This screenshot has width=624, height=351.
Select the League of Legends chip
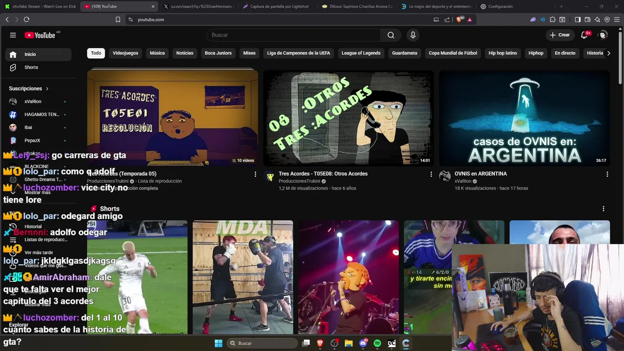click(x=361, y=53)
